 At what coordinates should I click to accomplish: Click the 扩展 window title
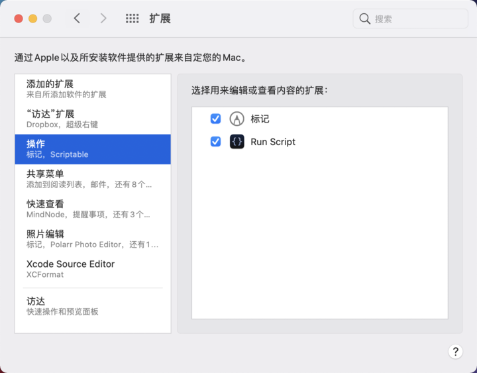click(x=160, y=19)
